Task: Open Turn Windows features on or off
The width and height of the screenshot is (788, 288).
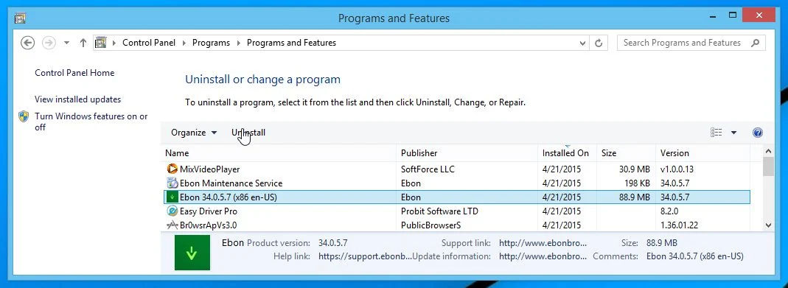Action: coord(91,122)
